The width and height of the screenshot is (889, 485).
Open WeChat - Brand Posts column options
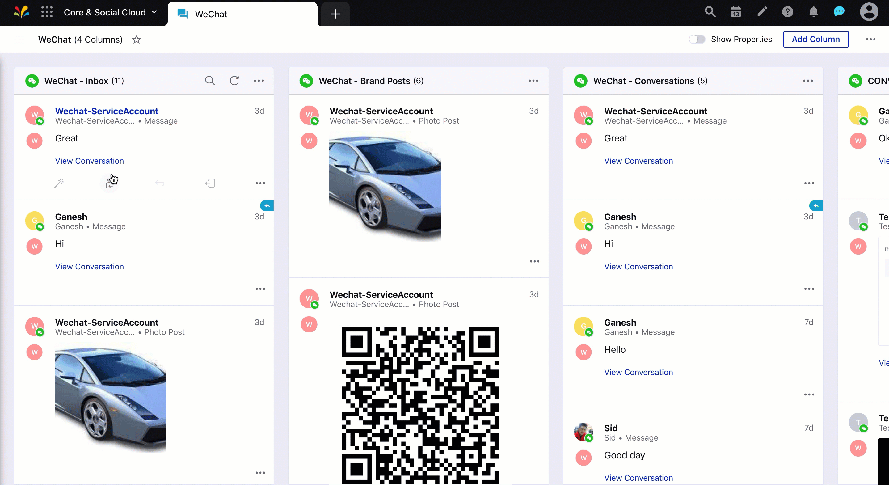[533, 81]
